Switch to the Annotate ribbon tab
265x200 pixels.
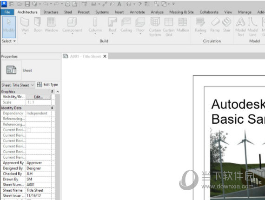click(x=137, y=12)
